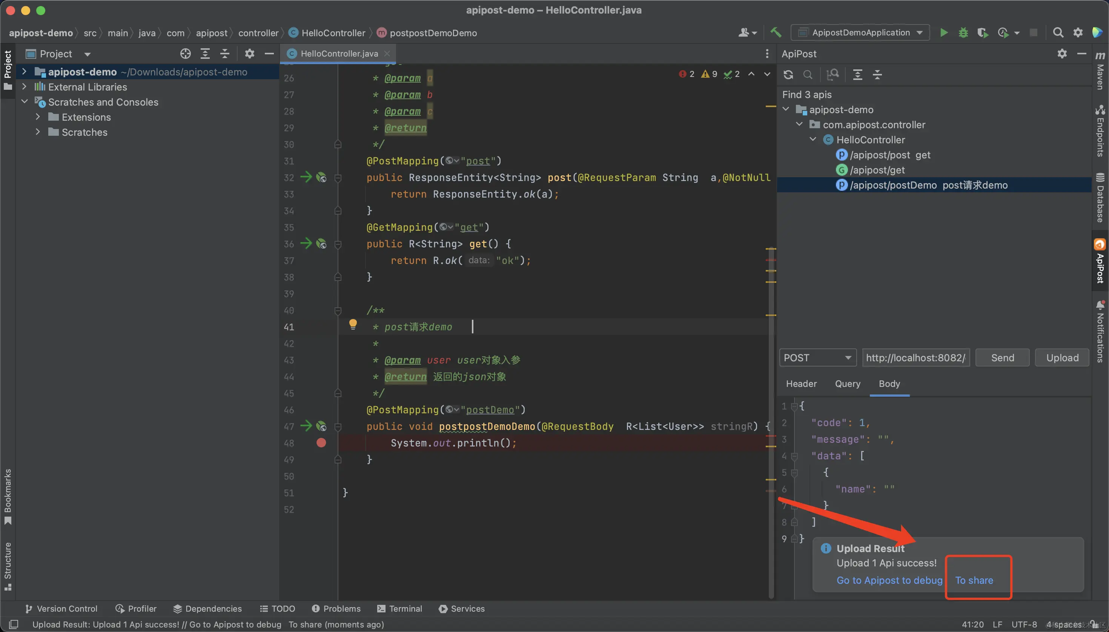The height and width of the screenshot is (632, 1109).
Task: Click the Search Everywhere magnifier icon
Action: tap(1058, 32)
